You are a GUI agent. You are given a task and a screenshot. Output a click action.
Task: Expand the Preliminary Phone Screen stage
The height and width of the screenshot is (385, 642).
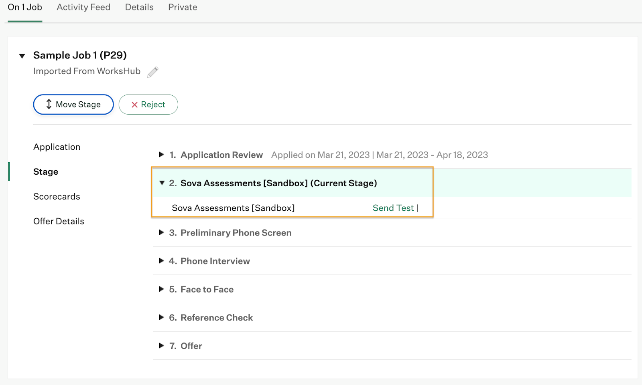pos(162,233)
